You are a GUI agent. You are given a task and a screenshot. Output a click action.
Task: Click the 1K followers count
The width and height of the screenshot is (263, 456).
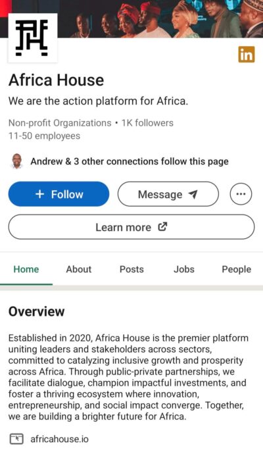(x=147, y=123)
